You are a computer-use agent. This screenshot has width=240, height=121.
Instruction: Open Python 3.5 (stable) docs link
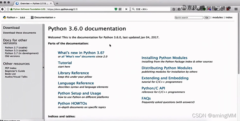coord(16,50)
